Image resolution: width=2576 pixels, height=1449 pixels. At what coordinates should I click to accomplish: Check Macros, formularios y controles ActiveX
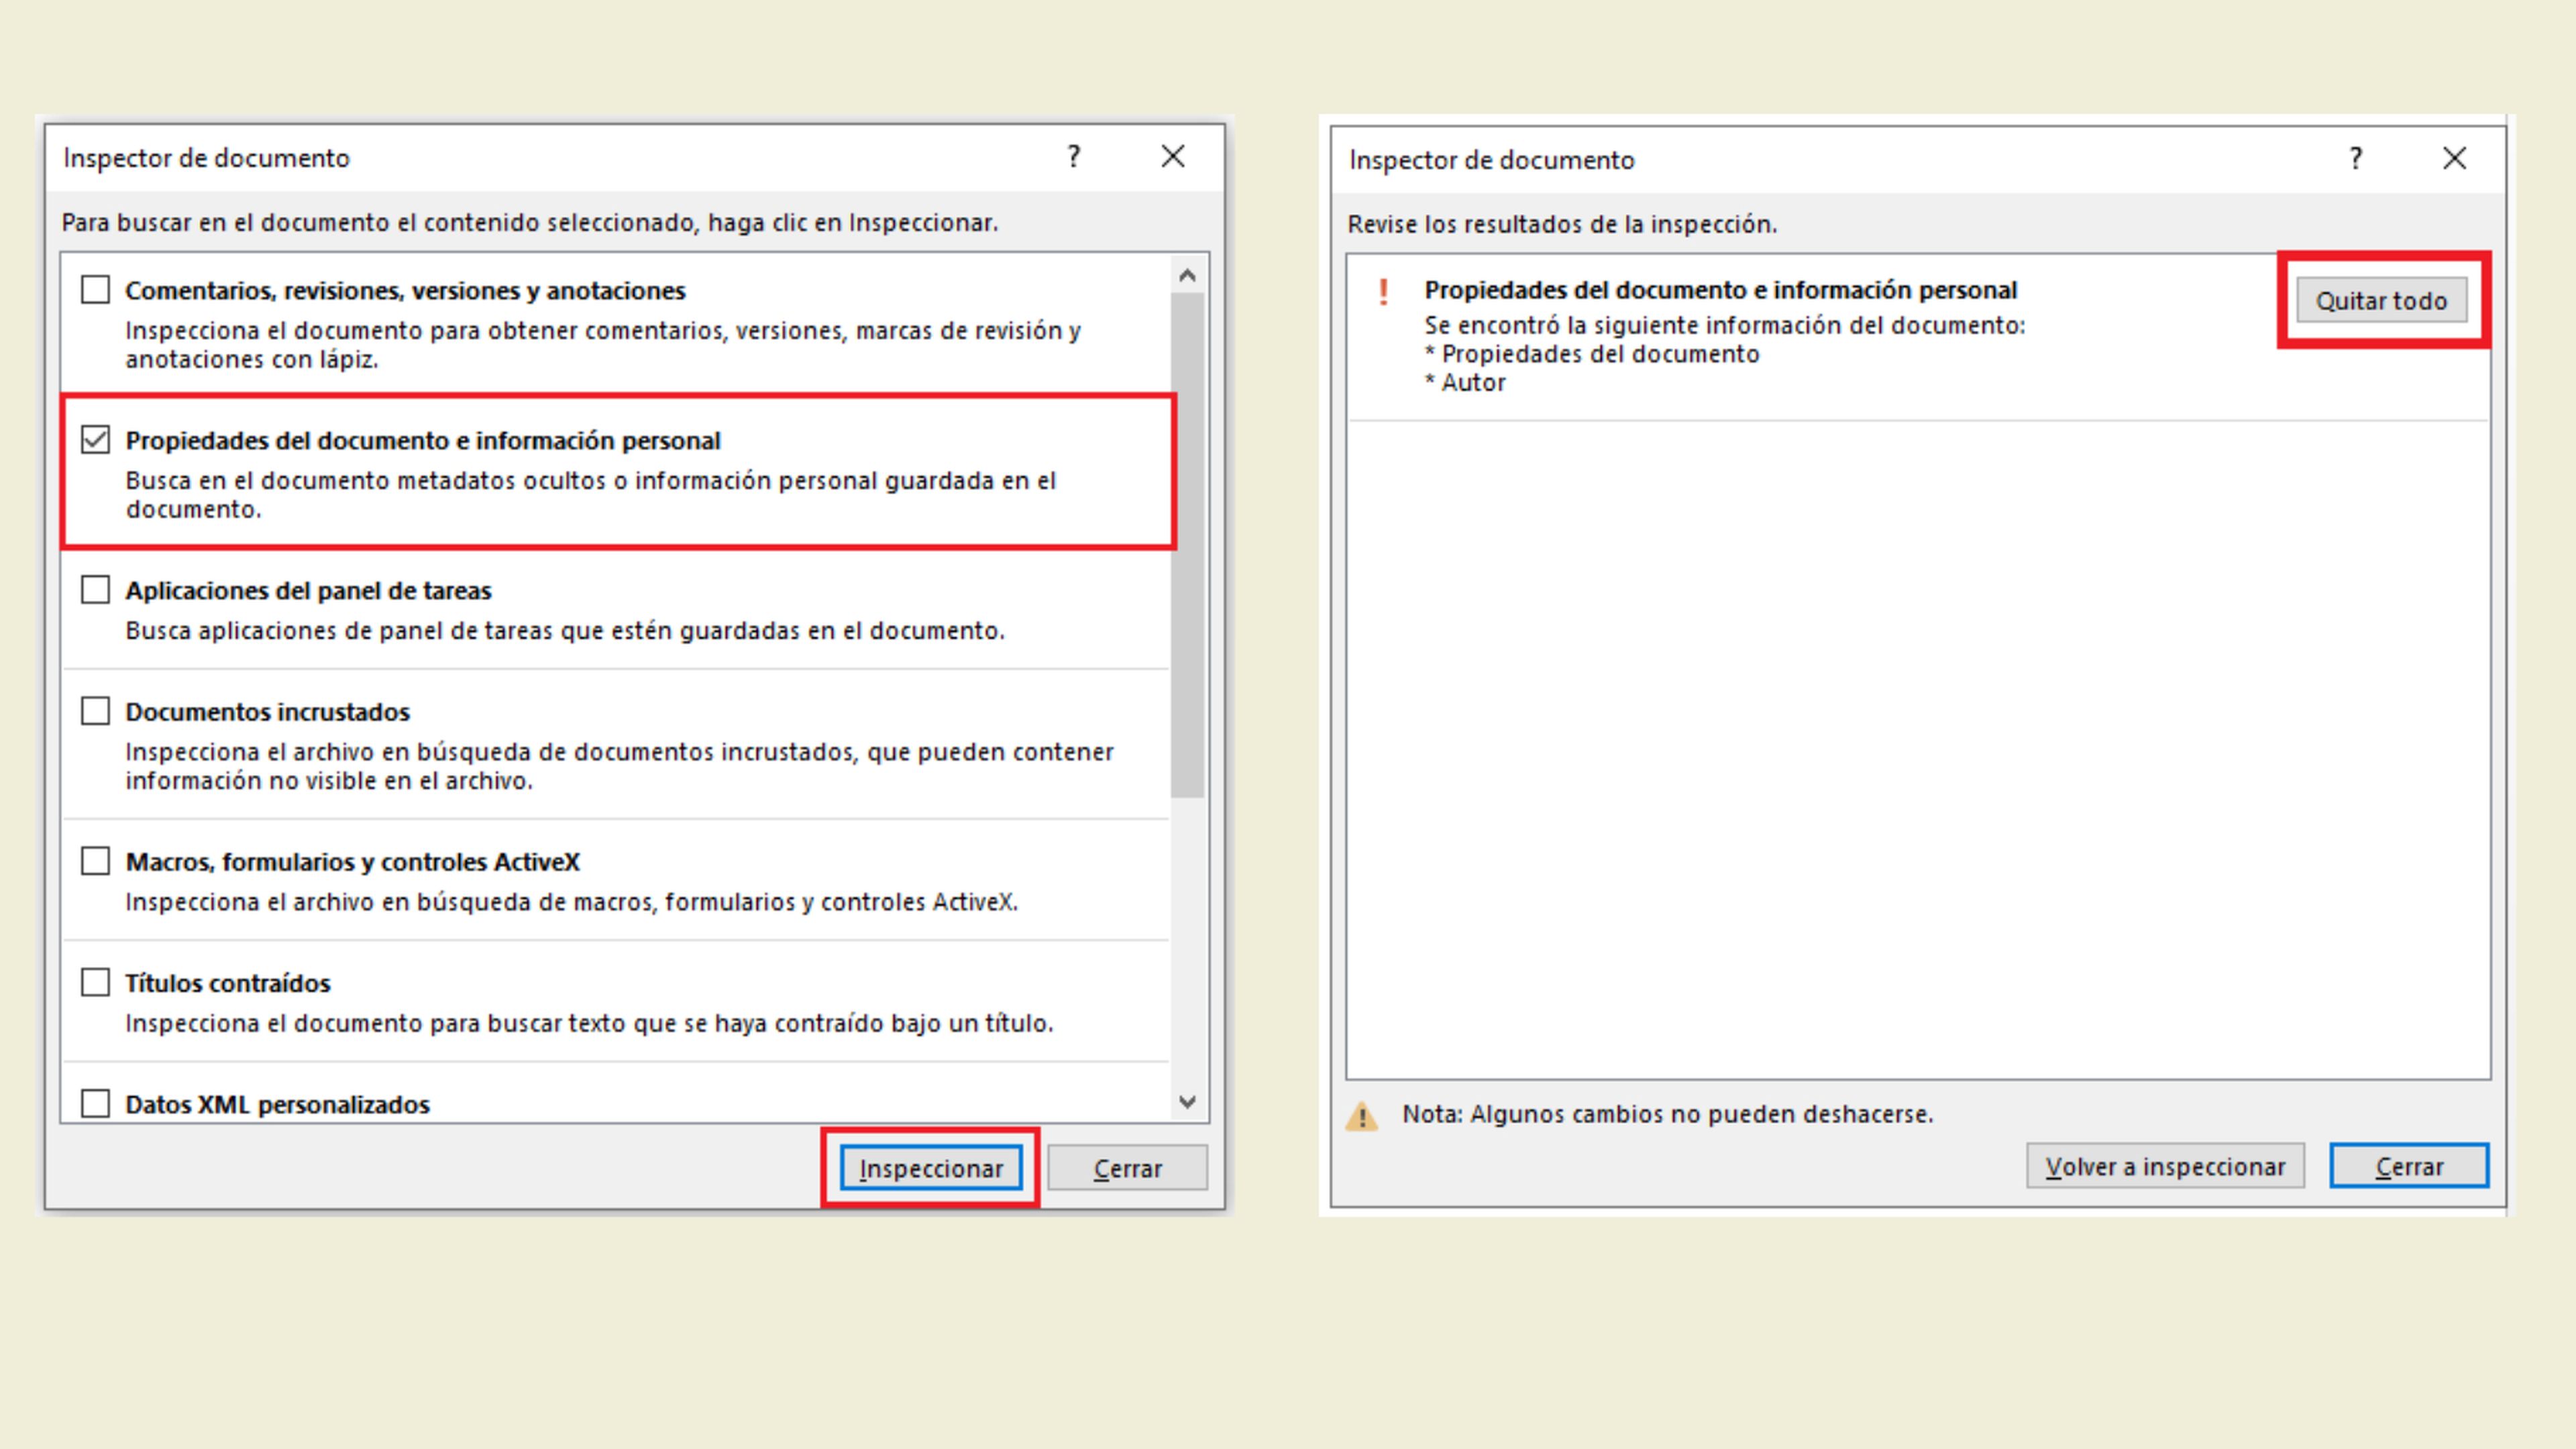click(95, 861)
